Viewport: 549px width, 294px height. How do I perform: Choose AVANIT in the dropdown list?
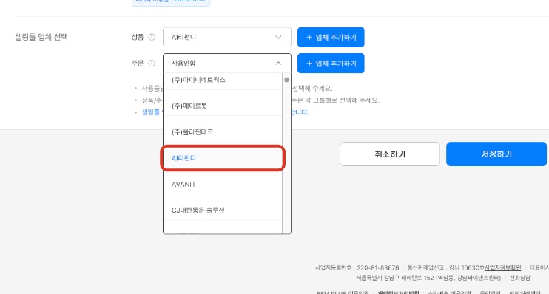pos(223,184)
